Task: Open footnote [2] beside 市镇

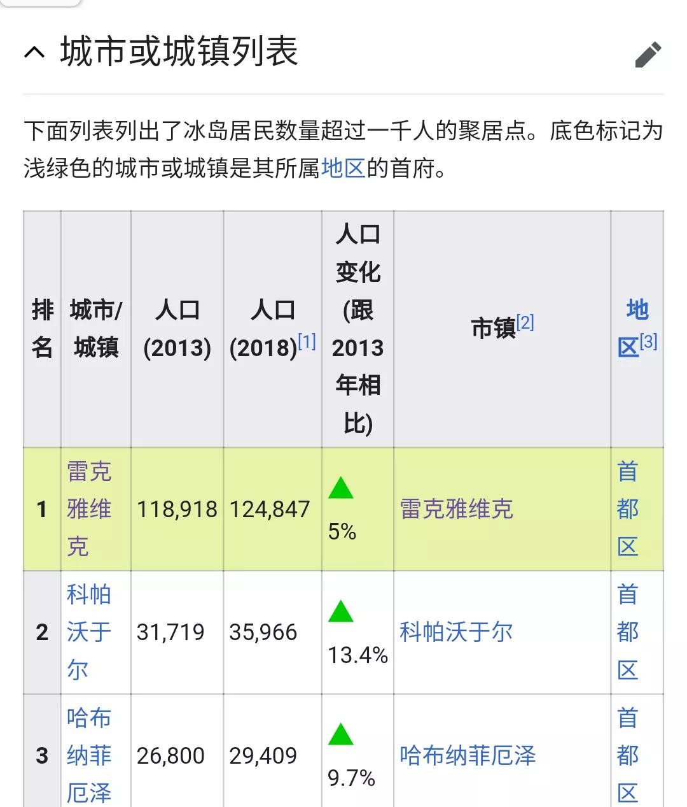Action: 525,323
